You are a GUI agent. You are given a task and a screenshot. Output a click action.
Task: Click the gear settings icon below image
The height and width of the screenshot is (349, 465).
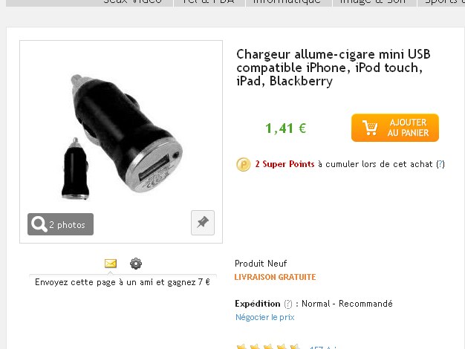click(136, 264)
